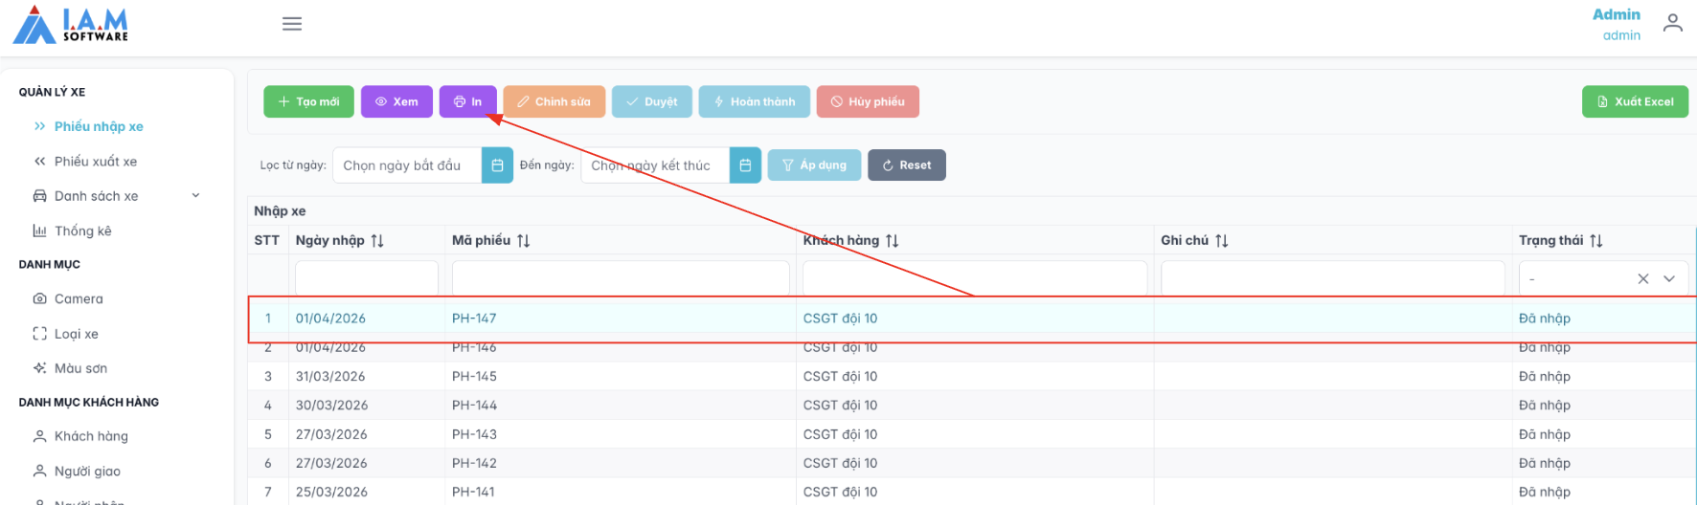1697x505 pixels.
Task: Open the admin user profile icon
Action: pyautogui.click(x=1672, y=24)
